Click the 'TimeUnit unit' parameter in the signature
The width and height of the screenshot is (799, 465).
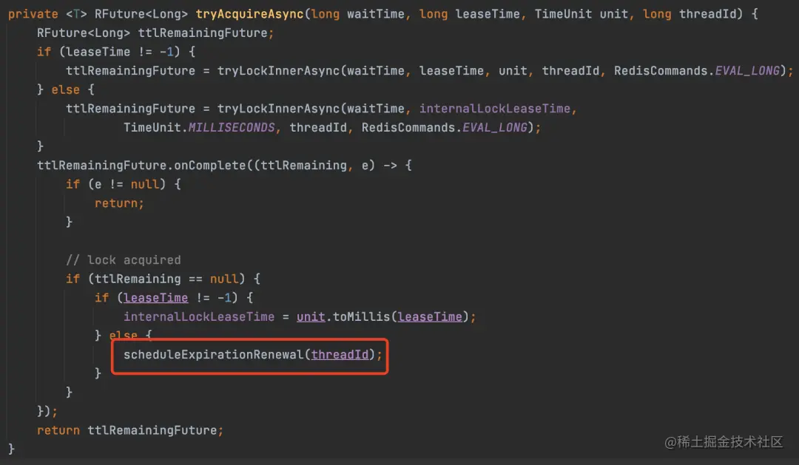(x=581, y=14)
